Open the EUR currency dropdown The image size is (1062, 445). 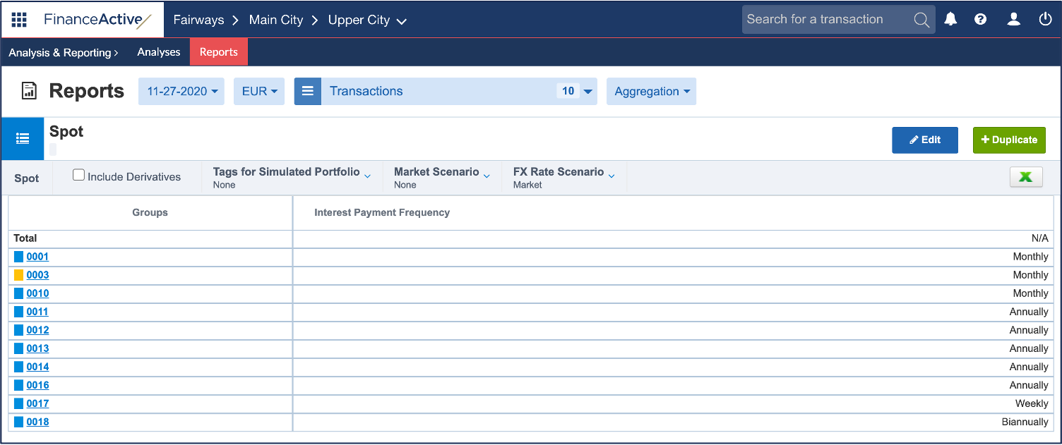pos(259,92)
